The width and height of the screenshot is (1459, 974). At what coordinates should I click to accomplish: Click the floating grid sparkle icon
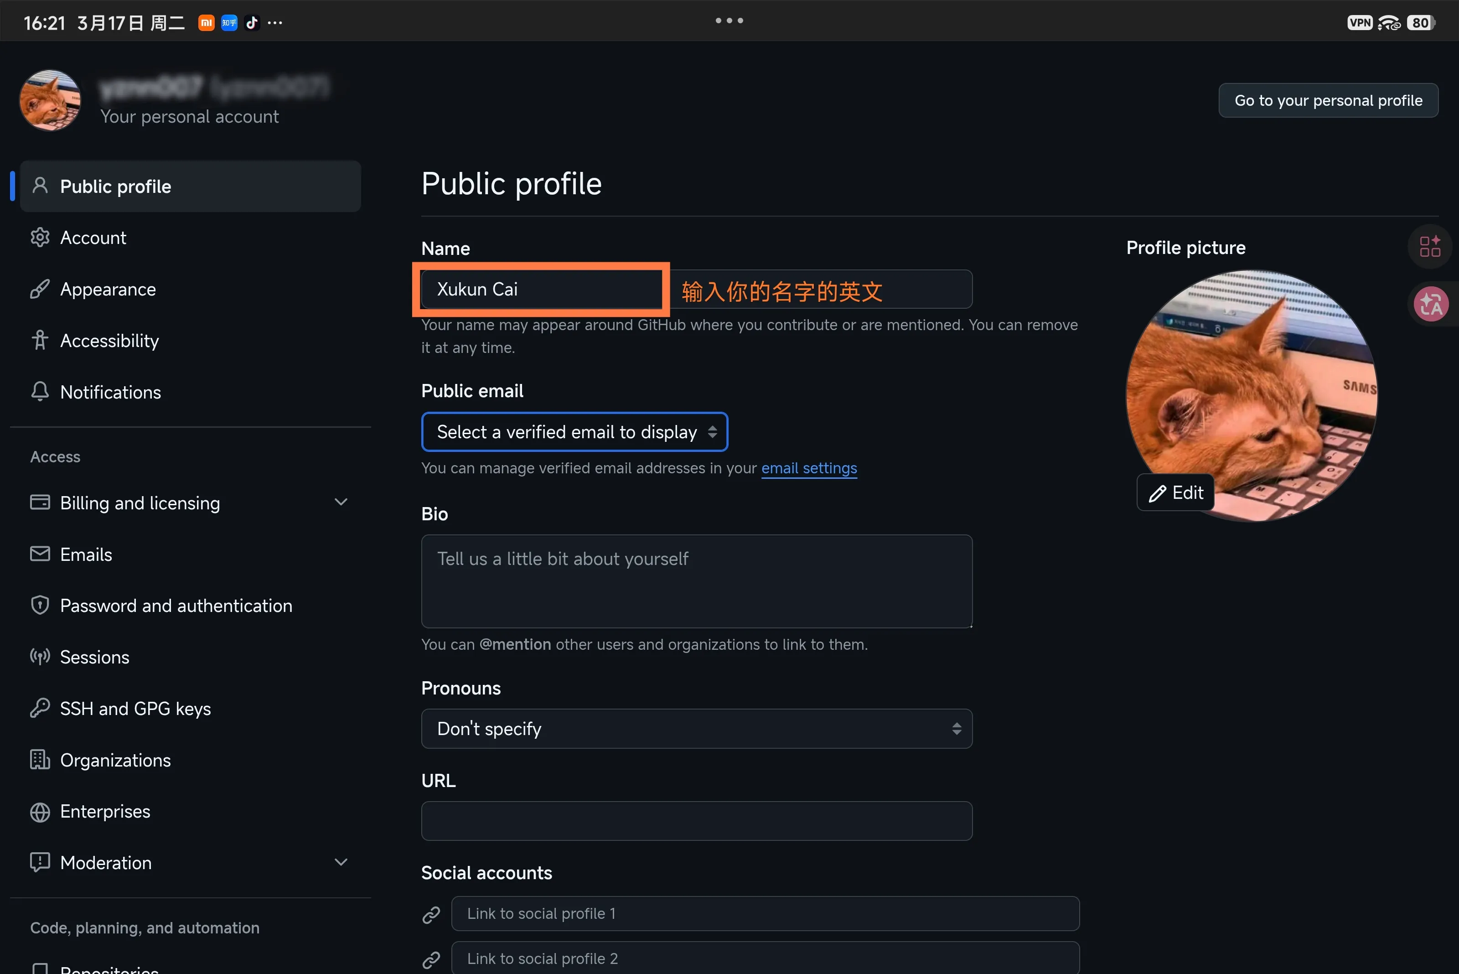(1430, 246)
